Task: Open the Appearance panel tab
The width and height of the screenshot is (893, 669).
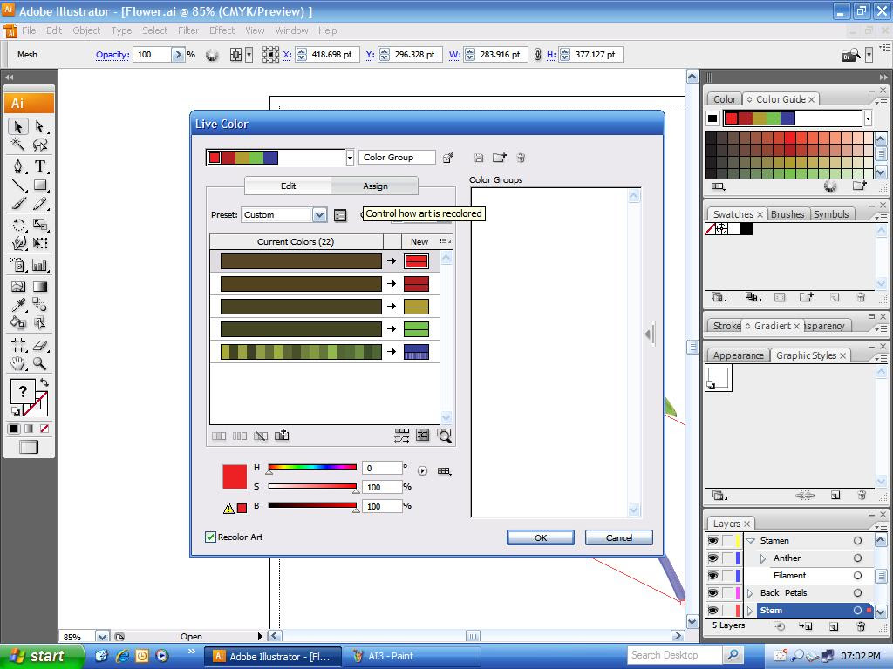Action: coord(738,355)
